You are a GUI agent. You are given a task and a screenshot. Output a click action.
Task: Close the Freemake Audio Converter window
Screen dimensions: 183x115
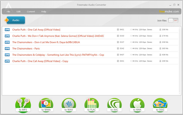pos(178,5)
